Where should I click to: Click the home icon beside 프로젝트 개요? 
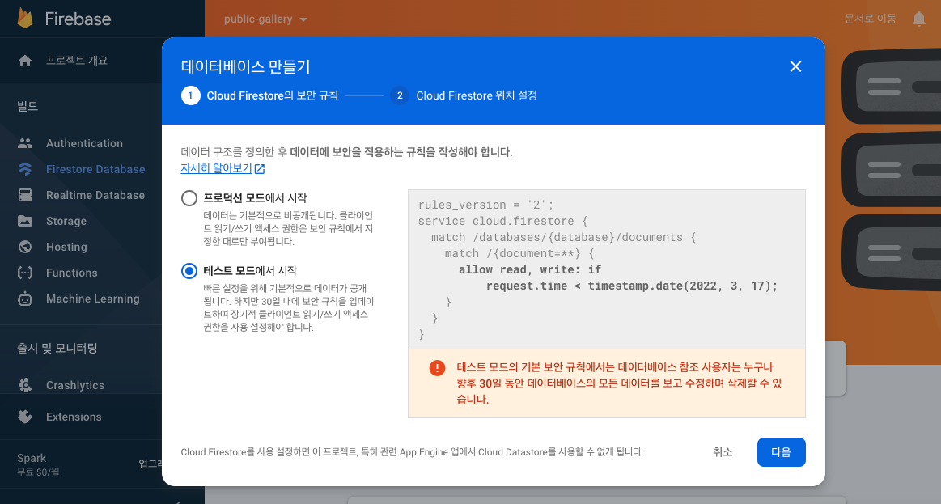pyautogui.click(x=25, y=61)
